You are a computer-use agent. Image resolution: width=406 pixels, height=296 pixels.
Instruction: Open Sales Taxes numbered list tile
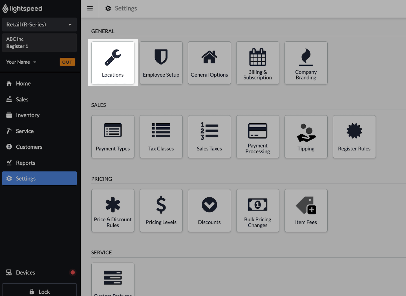[209, 137]
